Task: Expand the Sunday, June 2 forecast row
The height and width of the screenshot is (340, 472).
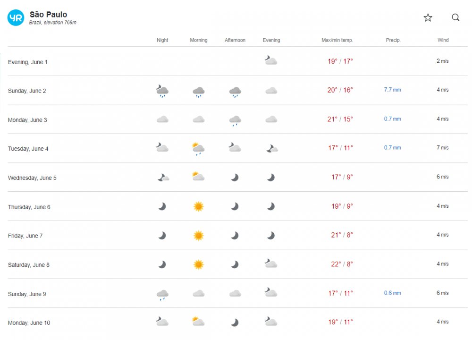Action: tap(27, 91)
